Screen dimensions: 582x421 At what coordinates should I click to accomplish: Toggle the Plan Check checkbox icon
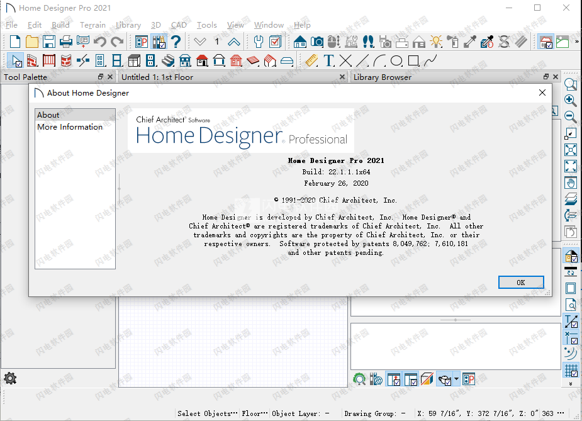tap(275, 42)
